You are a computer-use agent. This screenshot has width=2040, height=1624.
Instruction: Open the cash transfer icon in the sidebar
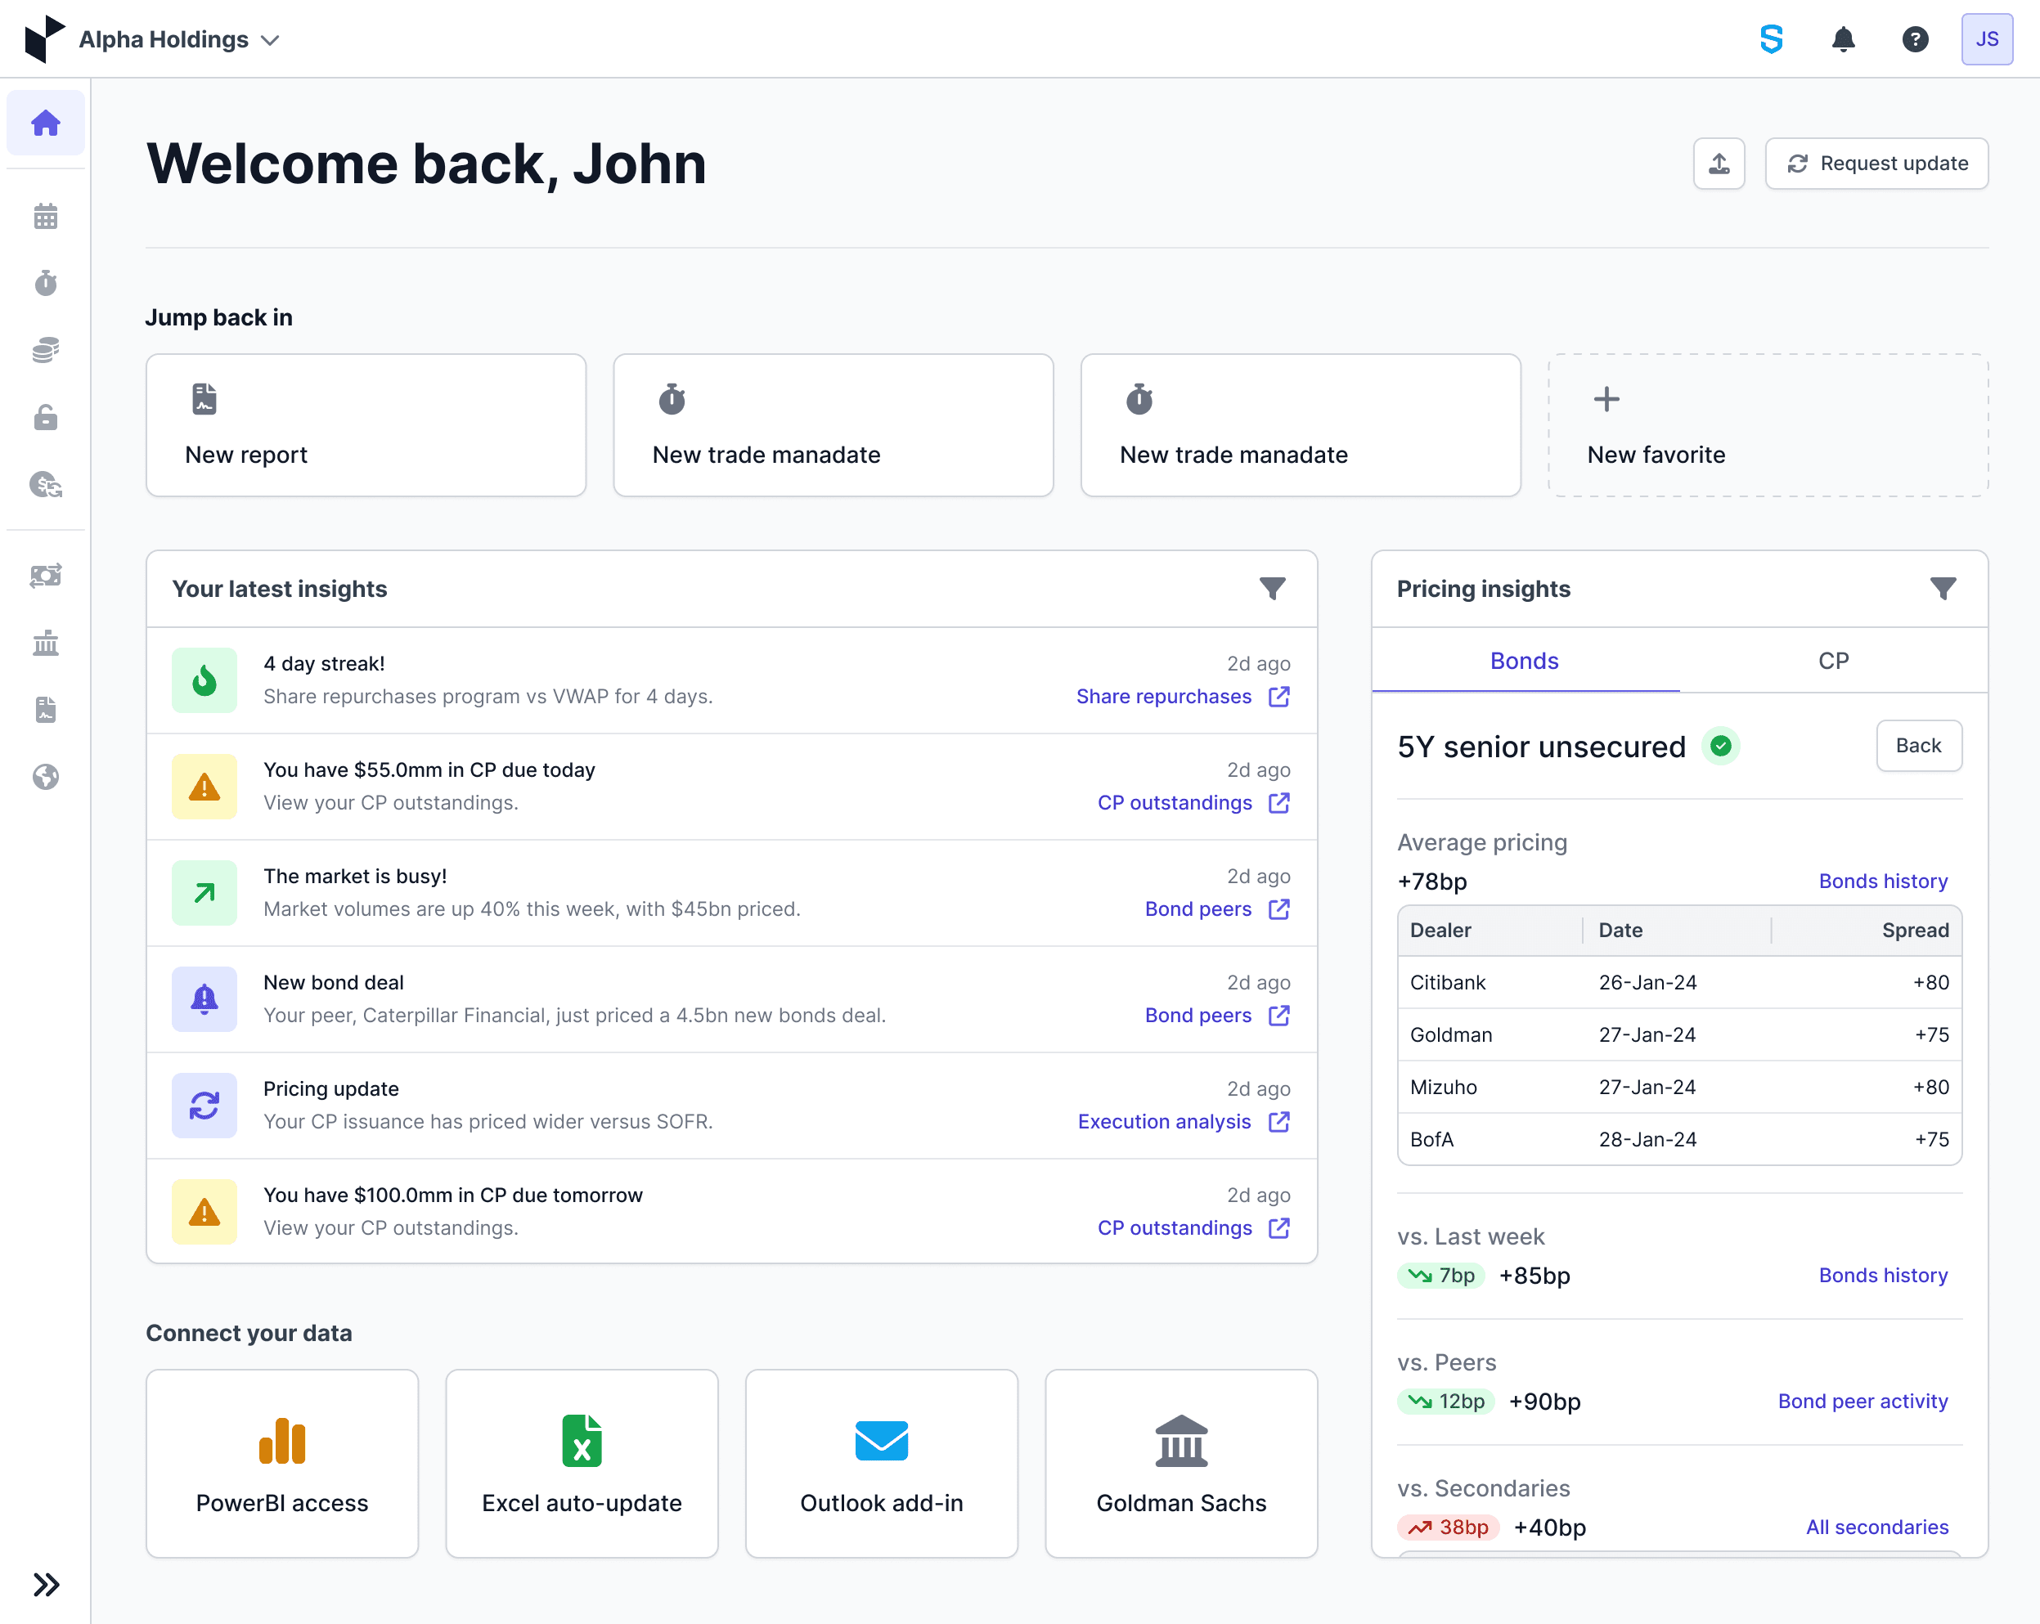(46, 575)
